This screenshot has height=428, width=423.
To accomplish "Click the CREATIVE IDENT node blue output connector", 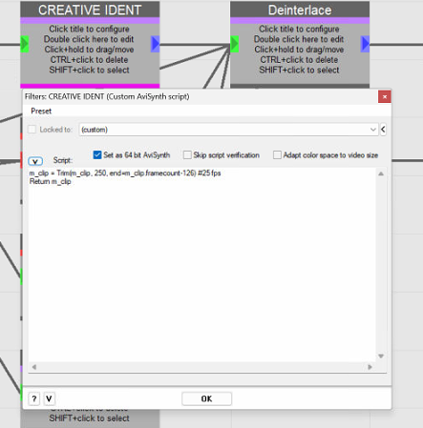I will click(156, 44).
